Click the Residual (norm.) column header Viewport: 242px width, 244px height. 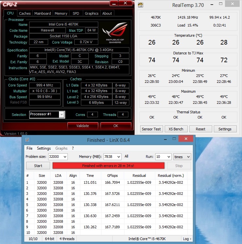[171, 176]
